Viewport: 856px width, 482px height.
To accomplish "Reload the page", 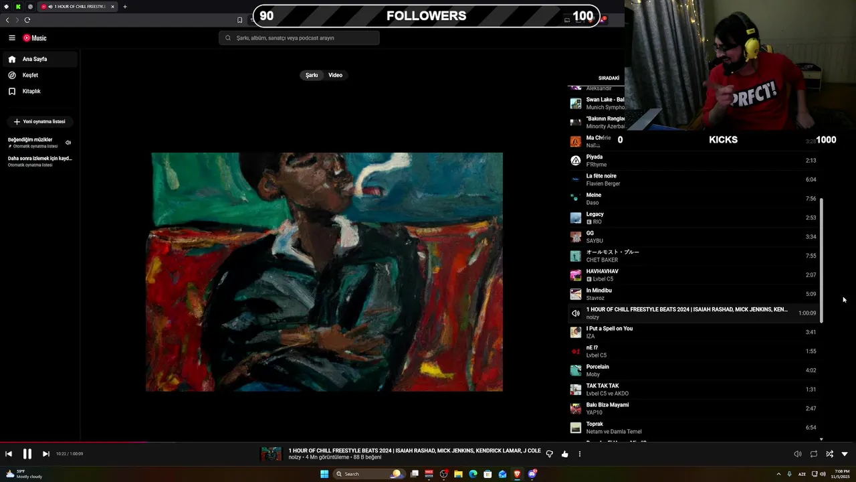I will [27, 20].
